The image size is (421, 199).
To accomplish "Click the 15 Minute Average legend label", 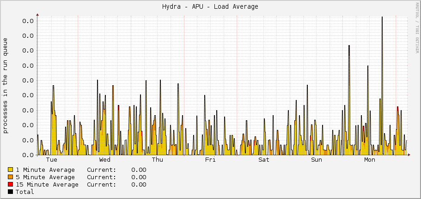I will point(47,185).
